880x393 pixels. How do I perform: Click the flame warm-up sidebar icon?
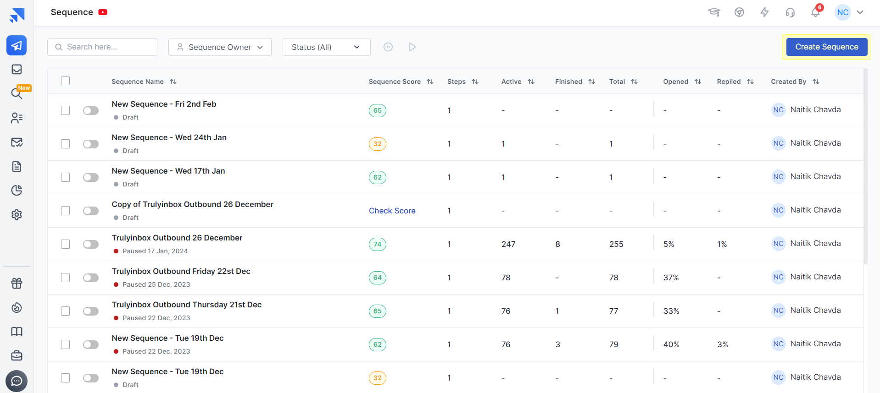17,307
